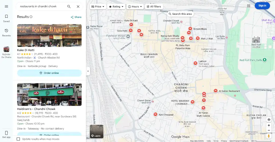The height and width of the screenshot is (142, 275).
Task: Sign in to Google account
Action: [262, 6]
